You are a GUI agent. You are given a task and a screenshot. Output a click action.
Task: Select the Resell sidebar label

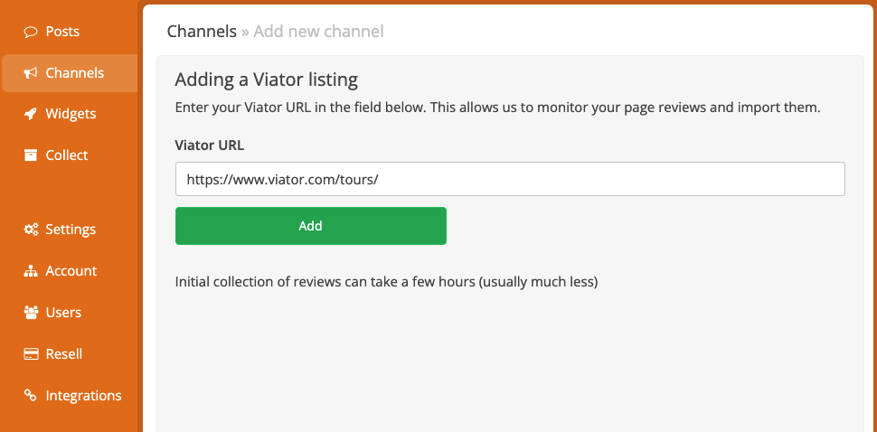(64, 354)
